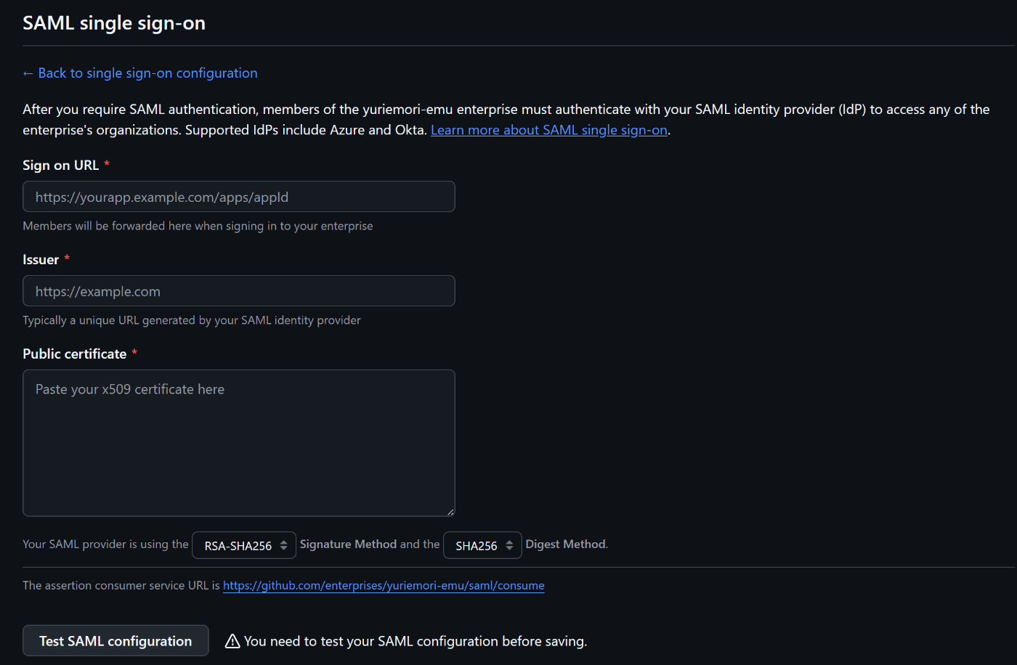The height and width of the screenshot is (665, 1017).
Task: Click the required asterisk next to Public certificate
Action: (134, 354)
